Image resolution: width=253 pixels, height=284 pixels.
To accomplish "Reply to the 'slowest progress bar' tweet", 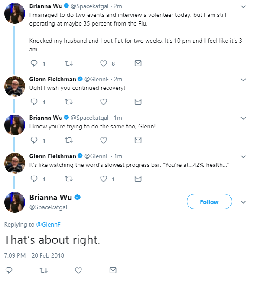I will click(34, 179).
